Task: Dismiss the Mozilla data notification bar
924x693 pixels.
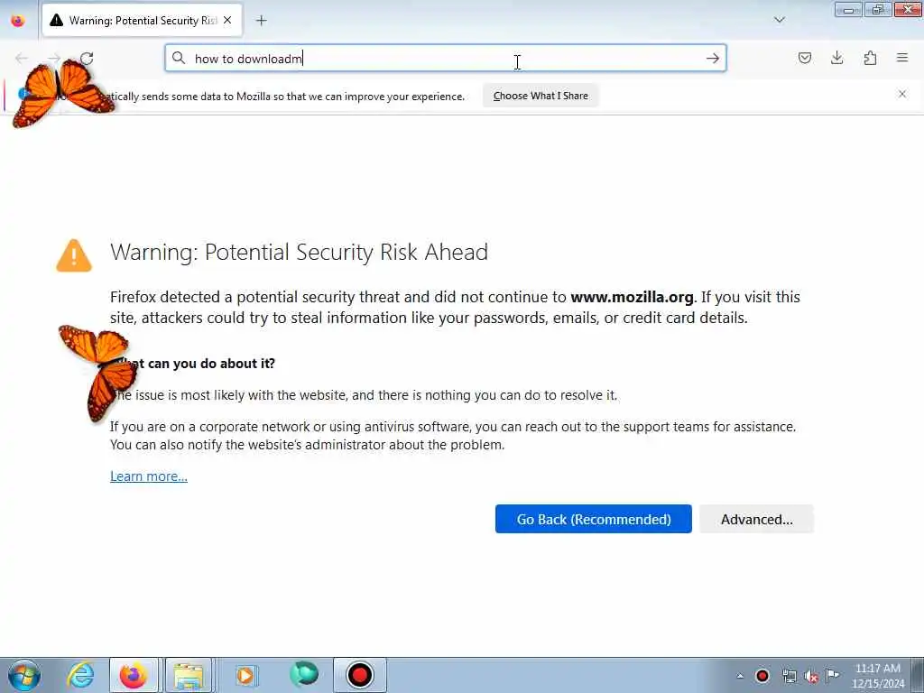Action: pos(902,94)
